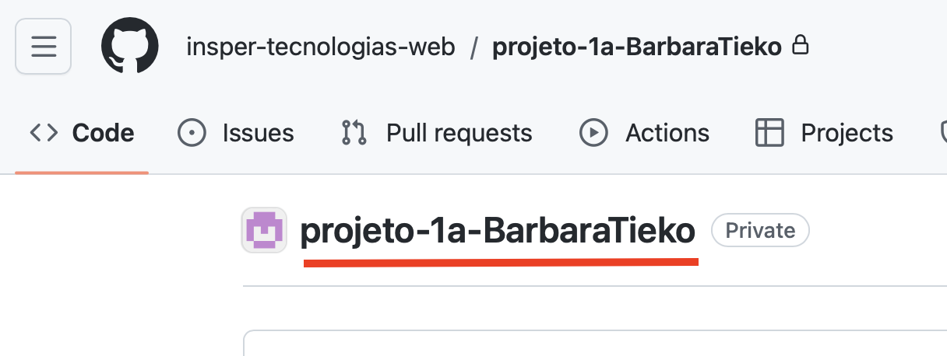
Task: Open the Projects tab label
Action: 847,133
